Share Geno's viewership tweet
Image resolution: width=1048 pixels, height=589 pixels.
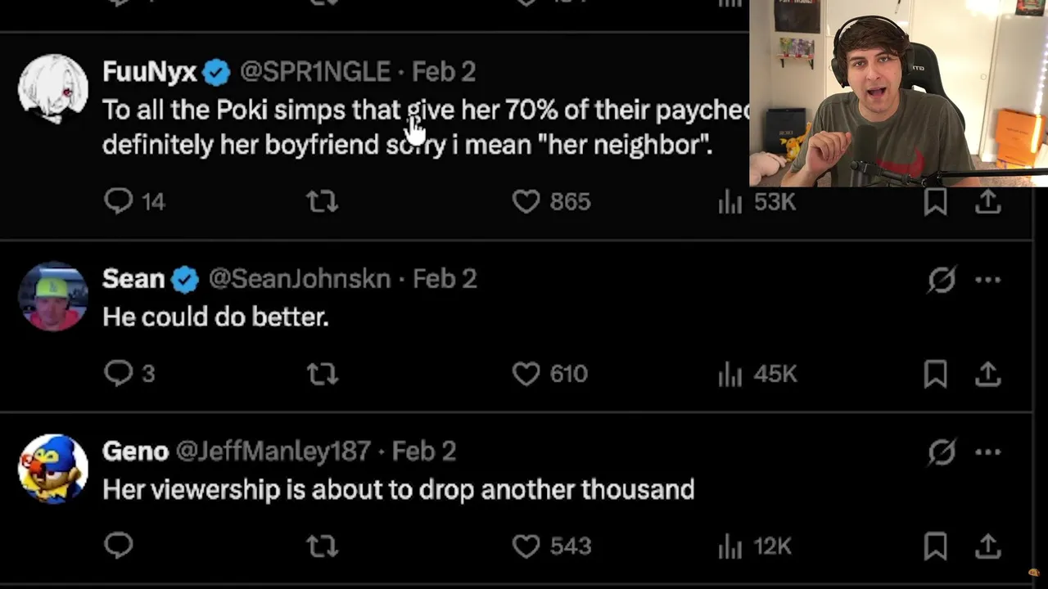(x=988, y=546)
